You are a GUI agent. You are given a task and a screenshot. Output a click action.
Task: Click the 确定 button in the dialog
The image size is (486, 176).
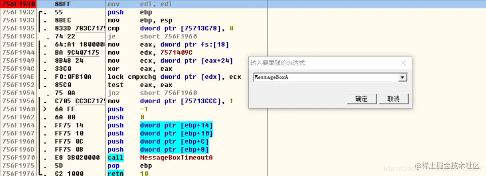tap(362, 99)
